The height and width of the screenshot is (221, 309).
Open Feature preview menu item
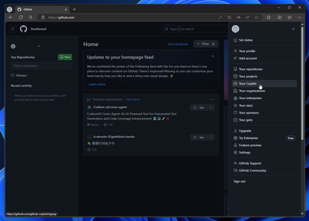[264, 145]
